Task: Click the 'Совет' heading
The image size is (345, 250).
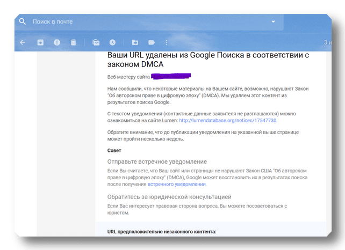Action: 114,151
